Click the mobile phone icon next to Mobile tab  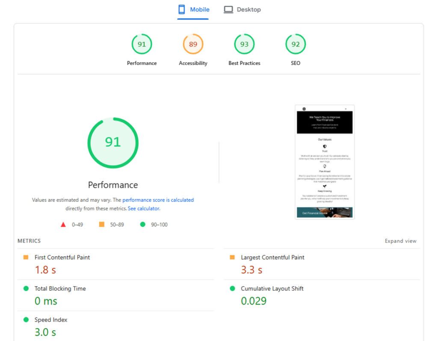click(181, 9)
